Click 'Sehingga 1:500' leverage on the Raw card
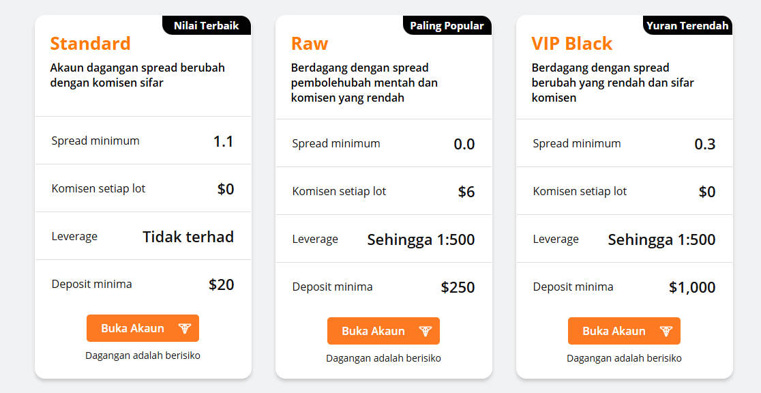761x393 pixels. click(x=421, y=239)
